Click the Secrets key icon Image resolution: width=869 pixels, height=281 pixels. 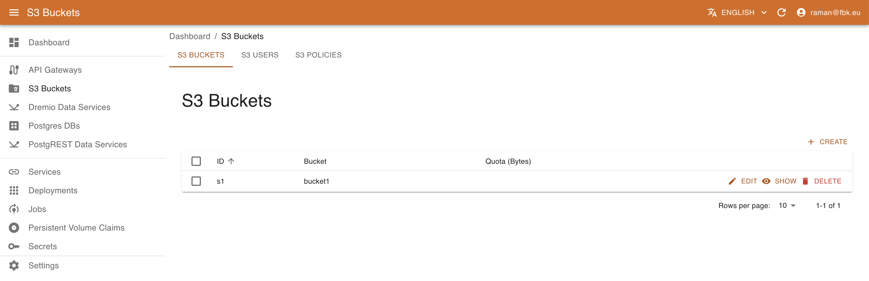[x=14, y=246]
